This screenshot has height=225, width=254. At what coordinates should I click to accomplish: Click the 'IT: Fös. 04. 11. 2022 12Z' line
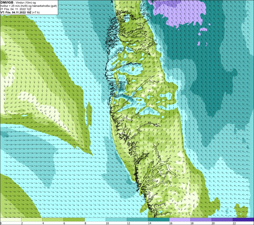[x=16, y=9]
